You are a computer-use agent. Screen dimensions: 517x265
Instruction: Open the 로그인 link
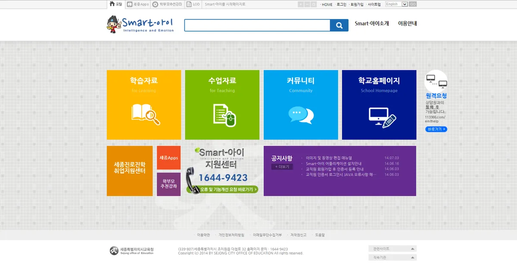click(340, 4)
